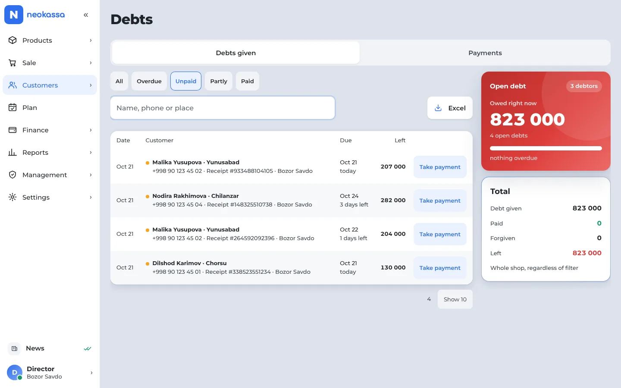Click the neokassa N logo icon
The width and height of the screenshot is (621, 388).
coord(14,15)
